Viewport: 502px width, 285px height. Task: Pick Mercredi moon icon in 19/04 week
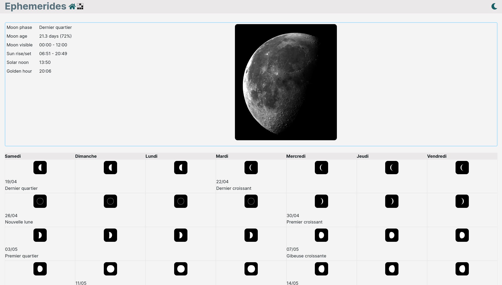point(321,168)
